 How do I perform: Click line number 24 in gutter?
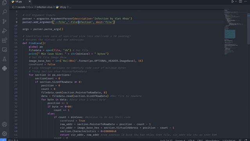[16, 75]
